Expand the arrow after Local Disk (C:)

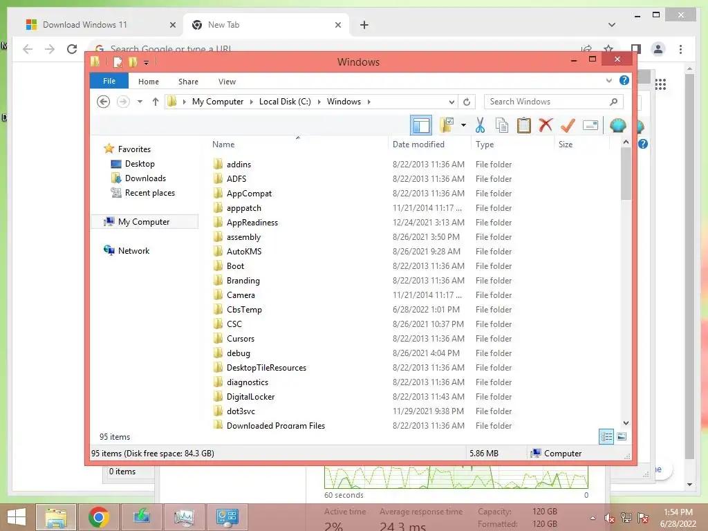(x=319, y=102)
